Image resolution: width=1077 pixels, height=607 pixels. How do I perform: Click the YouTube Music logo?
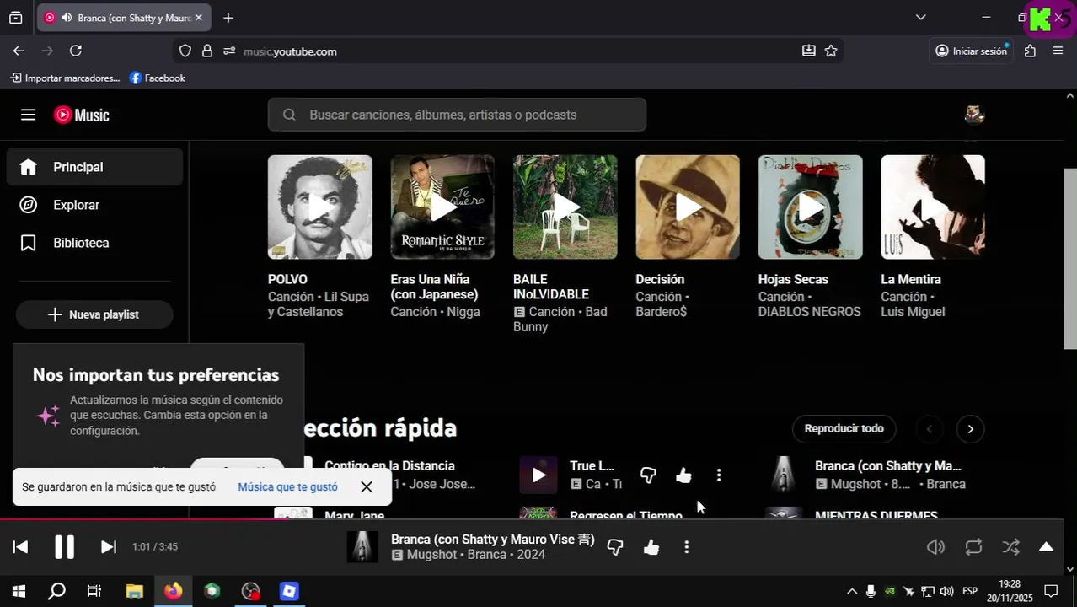[82, 115]
